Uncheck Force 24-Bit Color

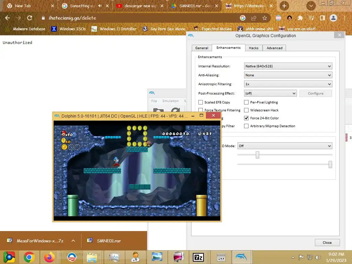pos(246,118)
